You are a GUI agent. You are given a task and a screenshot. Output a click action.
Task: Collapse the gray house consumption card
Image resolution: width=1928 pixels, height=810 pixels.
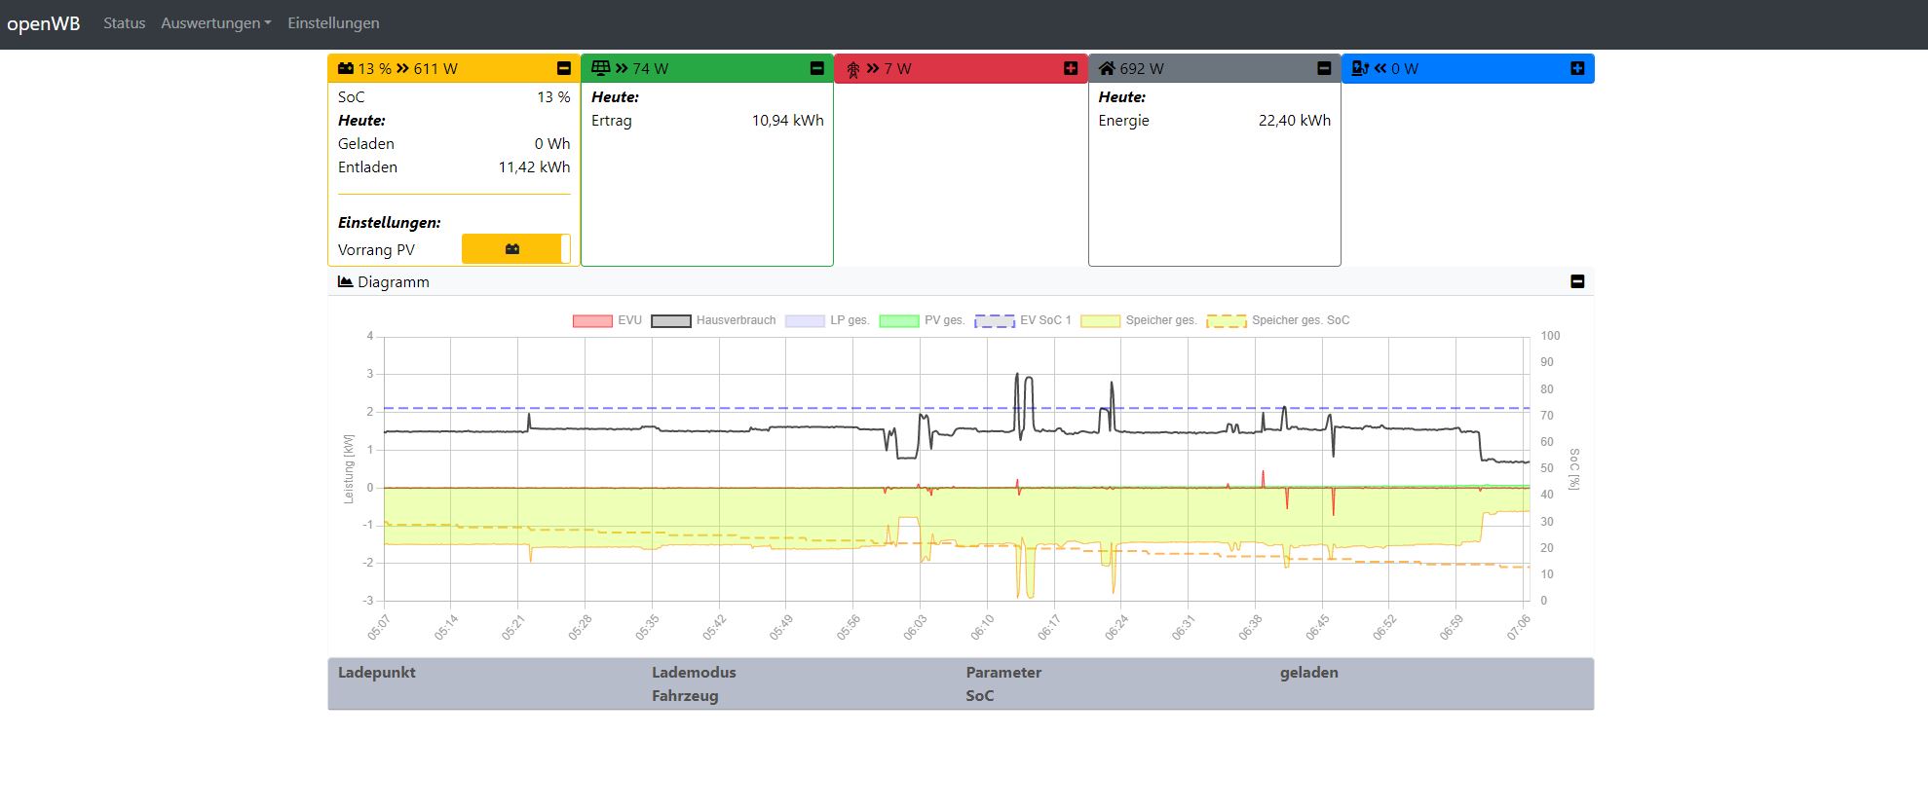click(x=1323, y=68)
